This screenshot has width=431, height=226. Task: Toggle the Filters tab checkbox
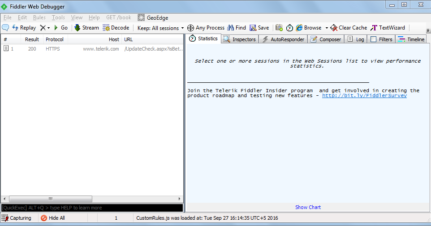pyautogui.click(x=373, y=39)
